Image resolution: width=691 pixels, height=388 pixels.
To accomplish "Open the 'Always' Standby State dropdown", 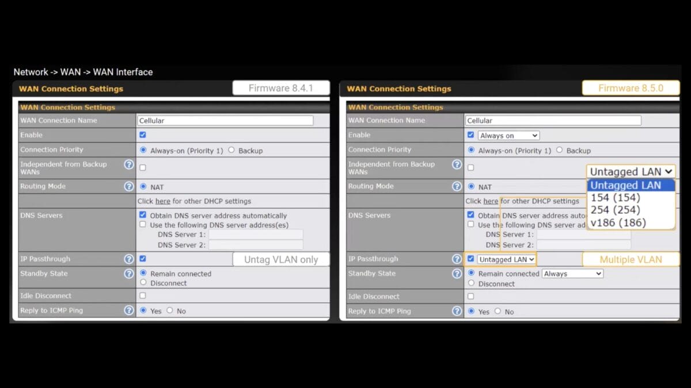I will tap(572, 274).
